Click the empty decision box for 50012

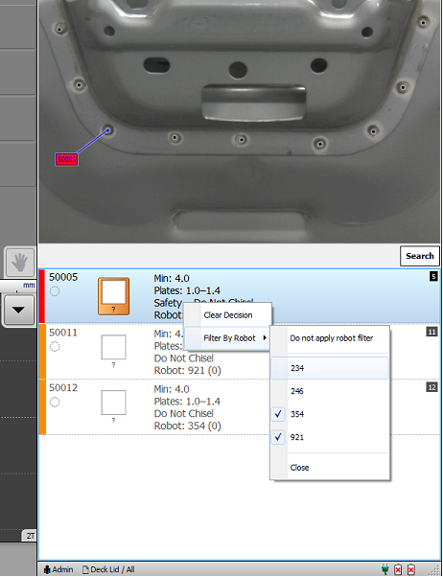point(113,403)
